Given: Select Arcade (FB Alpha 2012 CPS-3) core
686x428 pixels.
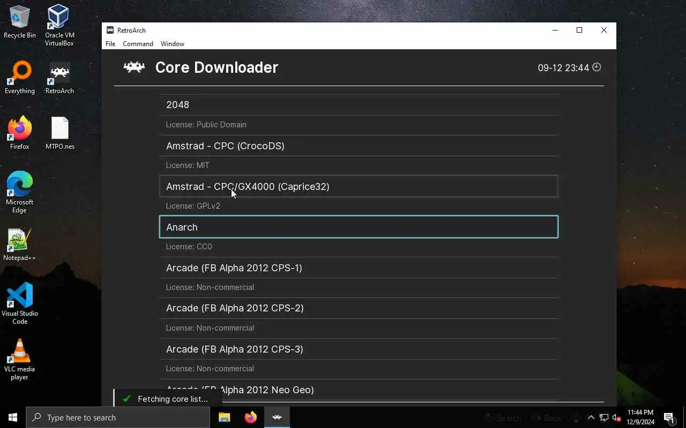Looking at the screenshot, I should 359,349.
